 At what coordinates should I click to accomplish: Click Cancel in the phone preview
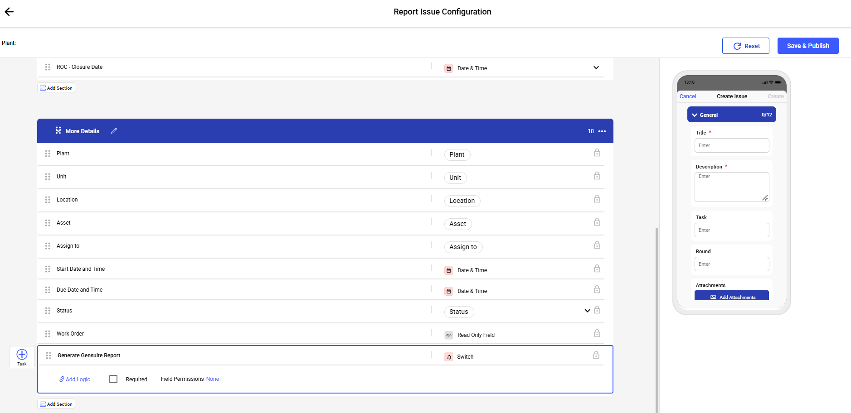(x=688, y=96)
